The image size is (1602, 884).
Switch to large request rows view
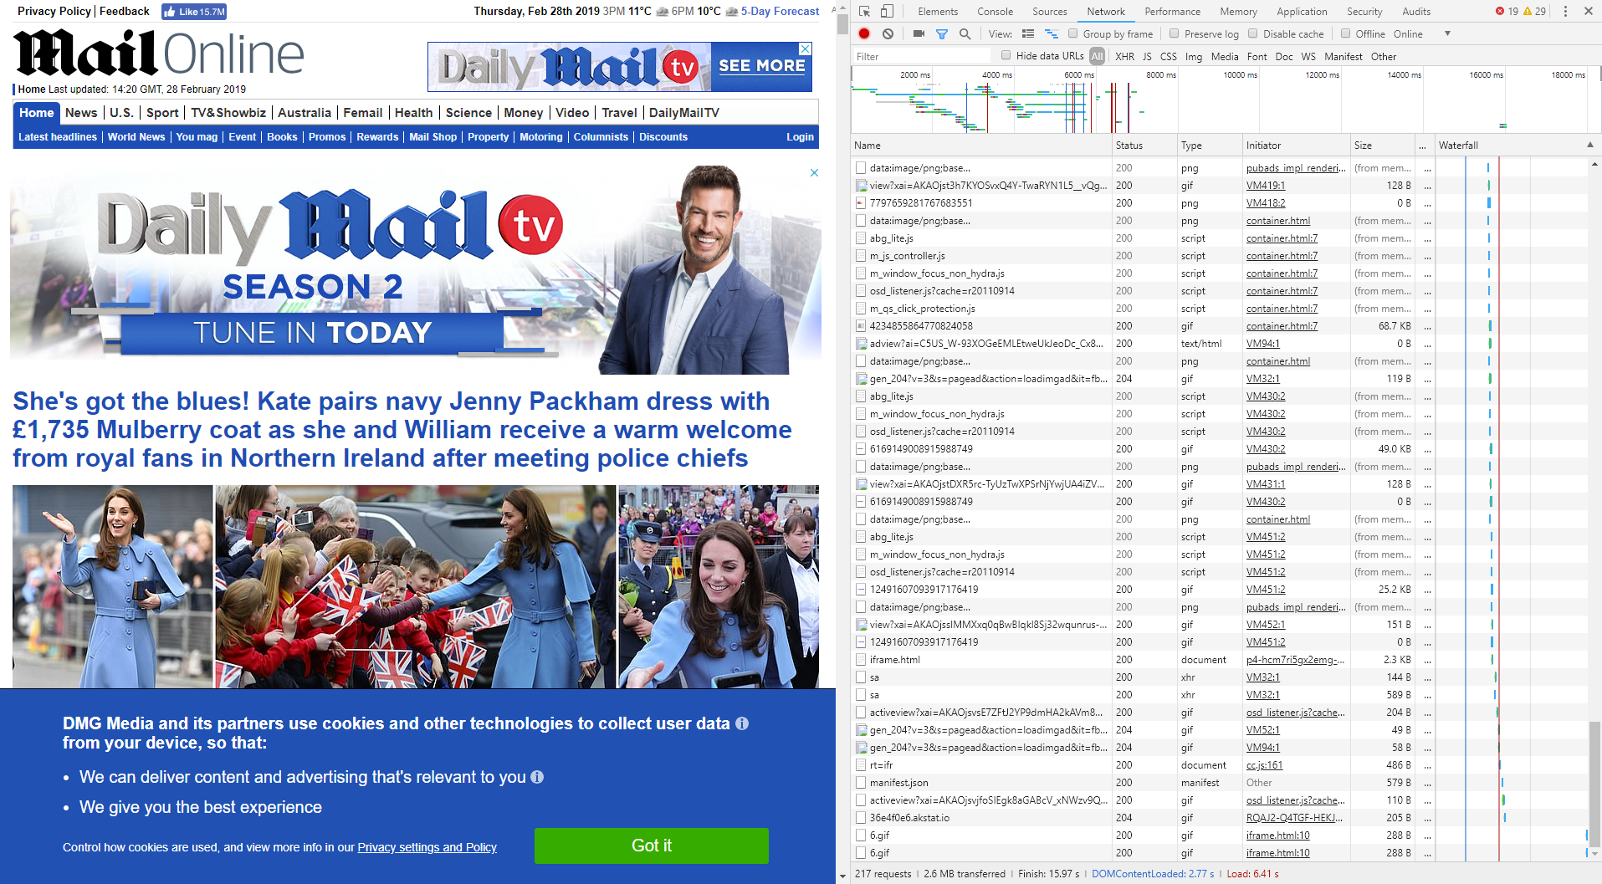click(x=1028, y=34)
